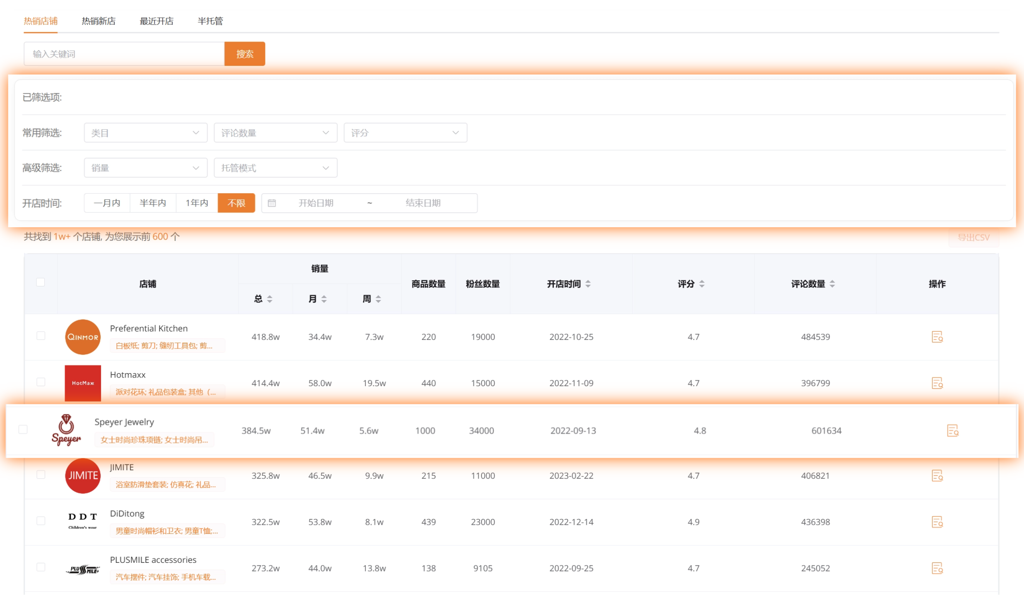Open the 托管模式 filter dropdown

coord(276,168)
